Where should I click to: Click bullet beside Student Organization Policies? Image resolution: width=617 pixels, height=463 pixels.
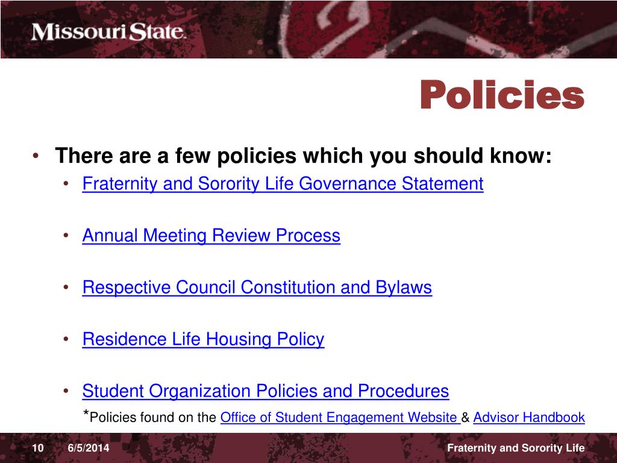66,391
